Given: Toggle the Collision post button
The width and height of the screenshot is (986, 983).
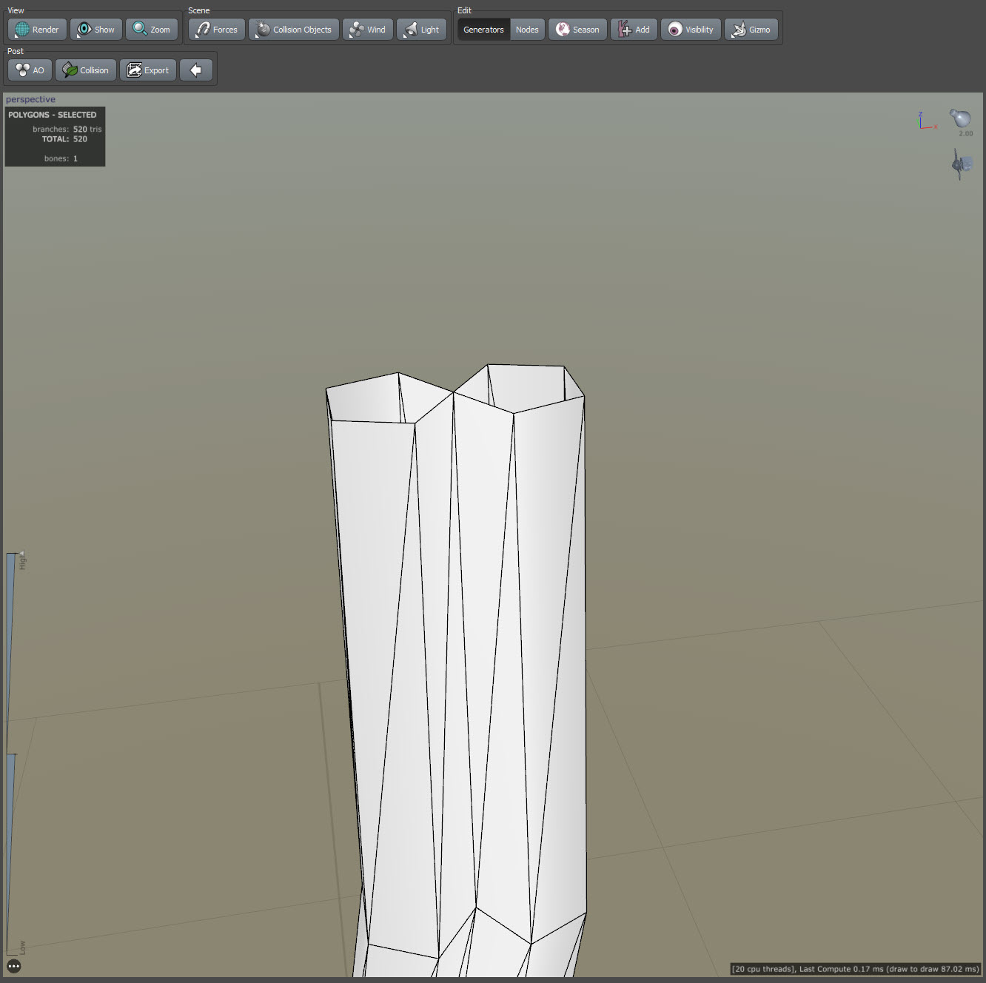Looking at the screenshot, I should click(86, 70).
